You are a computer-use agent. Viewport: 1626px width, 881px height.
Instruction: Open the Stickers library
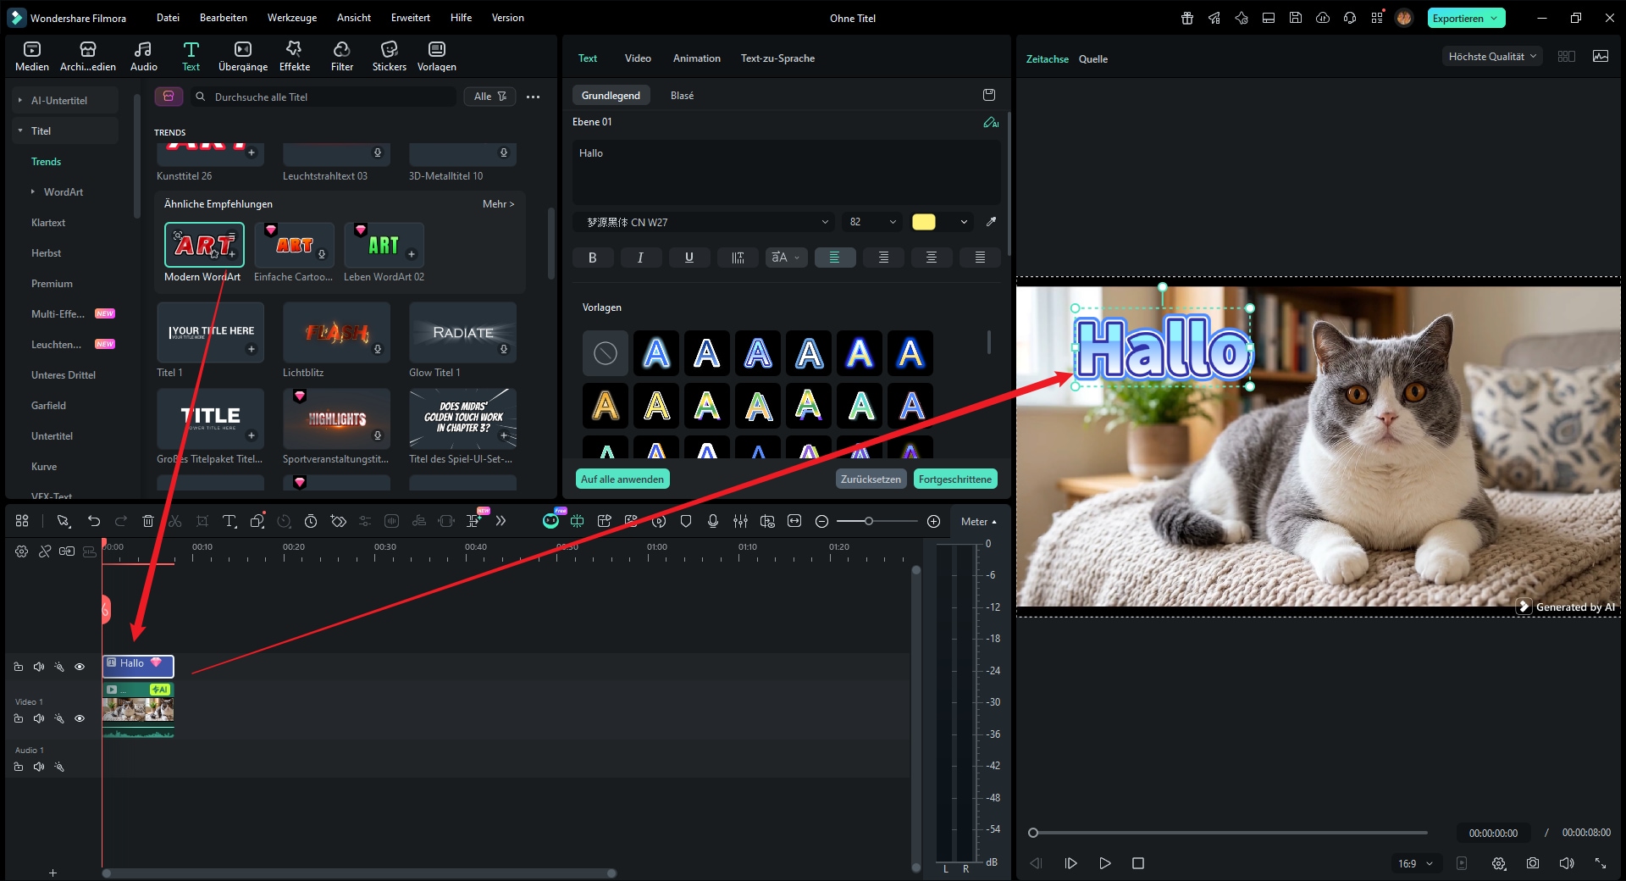click(x=390, y=56)
